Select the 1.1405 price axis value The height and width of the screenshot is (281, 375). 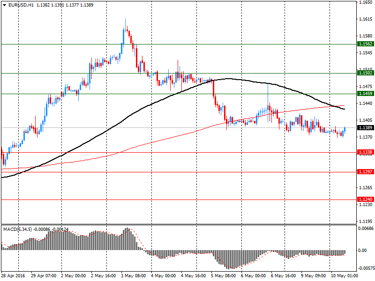point(366,120)
